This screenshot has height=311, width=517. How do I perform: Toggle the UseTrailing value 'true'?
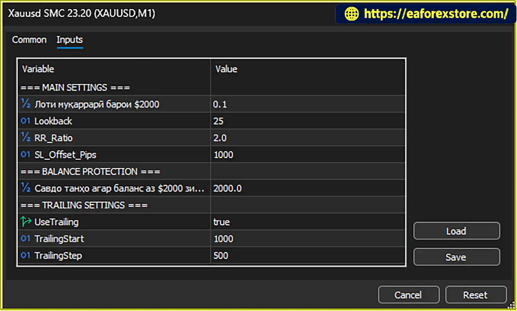[308, 222]
